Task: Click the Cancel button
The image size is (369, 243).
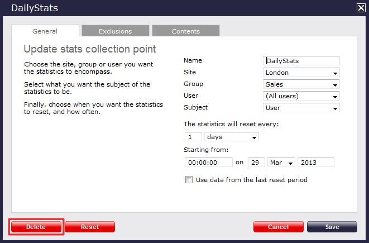Action: (x=278, y=227)
